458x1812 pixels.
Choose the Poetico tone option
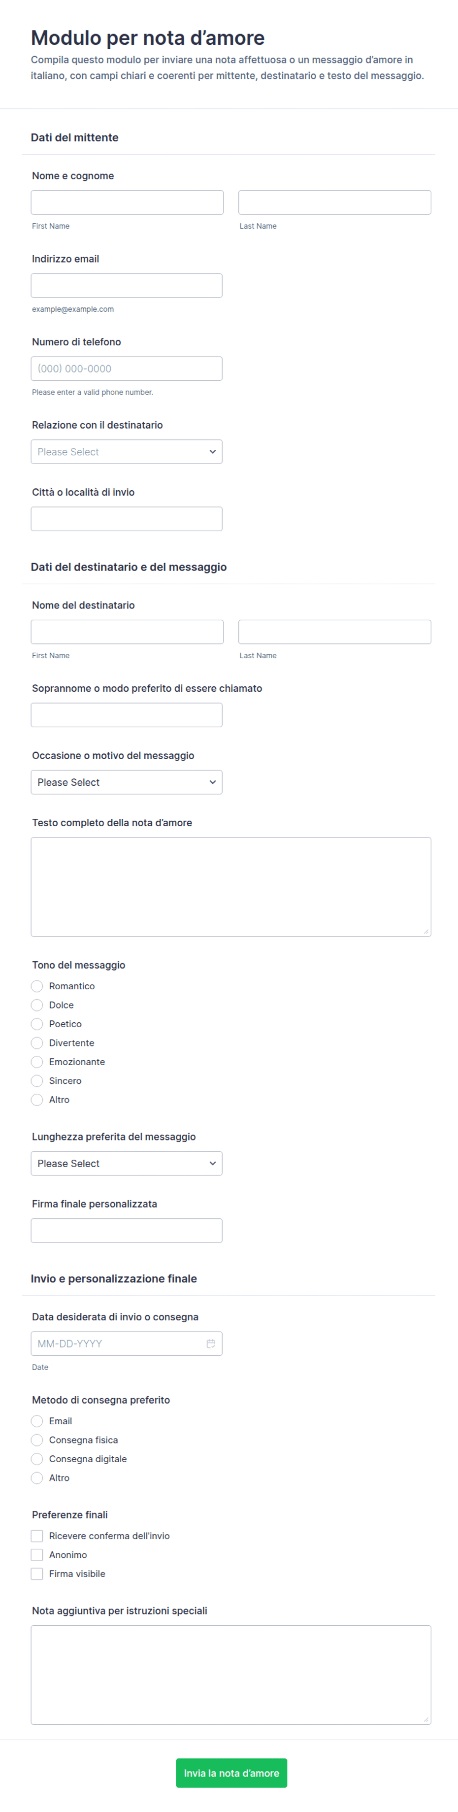tap(37, 1024)
